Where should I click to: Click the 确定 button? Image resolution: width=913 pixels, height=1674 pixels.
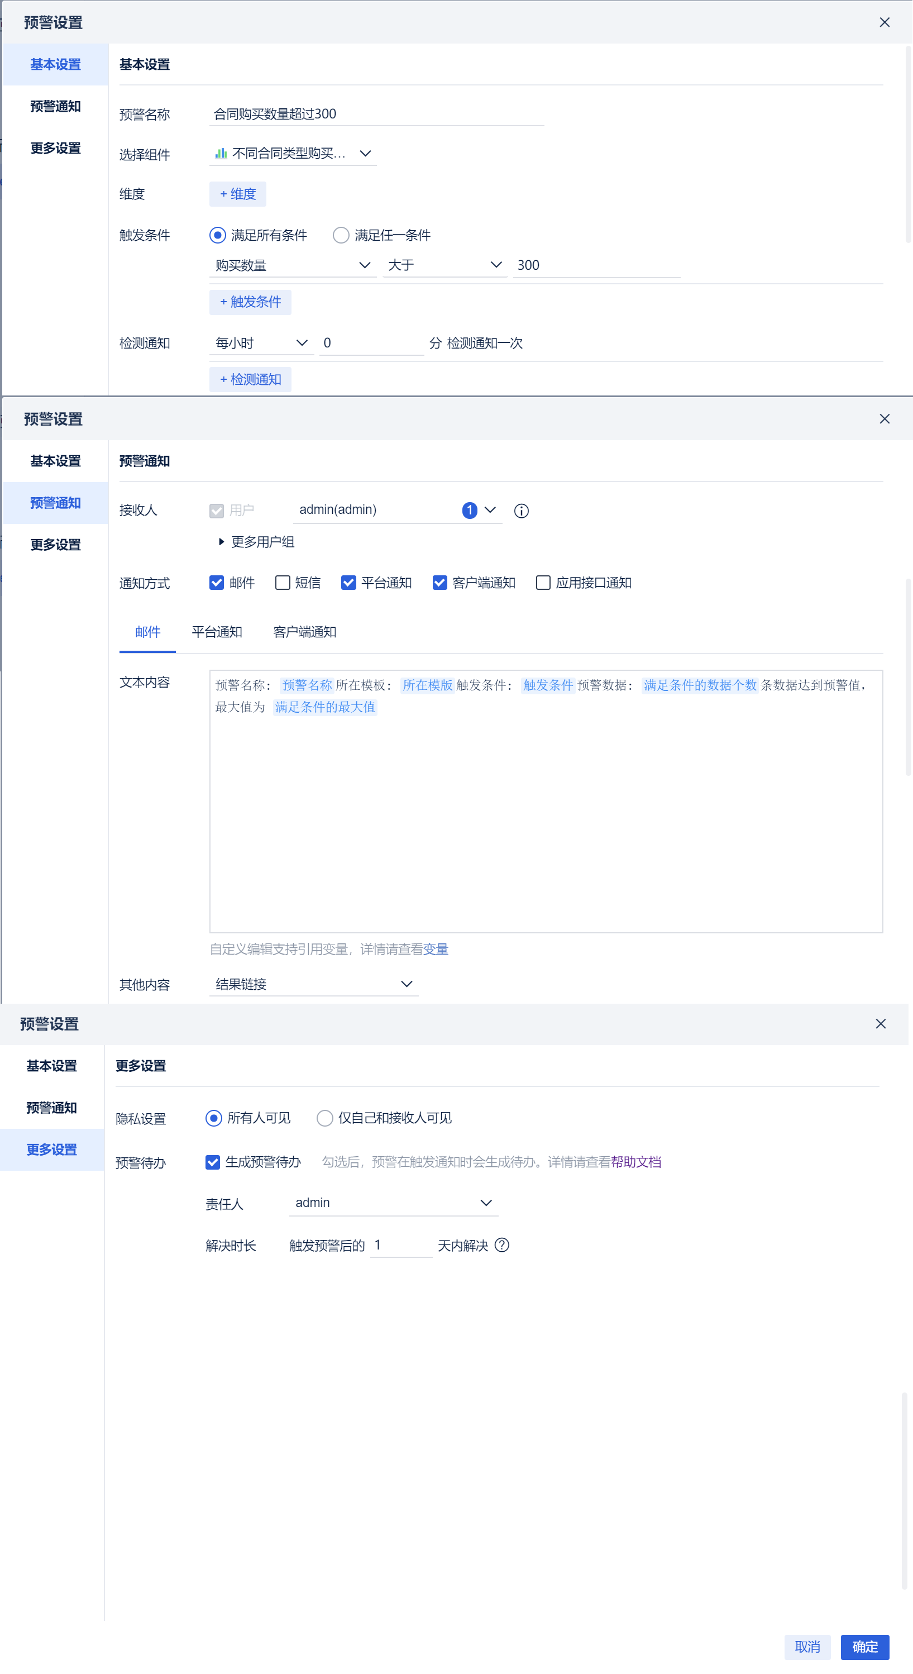[x=865, y=1647]
